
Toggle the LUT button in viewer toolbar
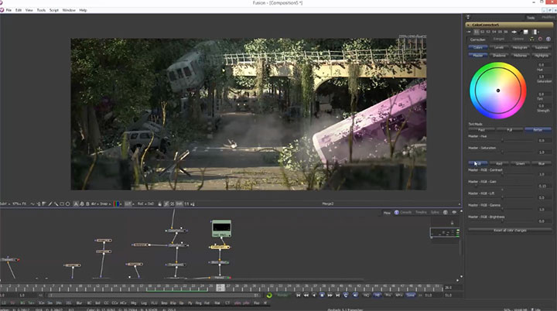click(x=128, y=204)
